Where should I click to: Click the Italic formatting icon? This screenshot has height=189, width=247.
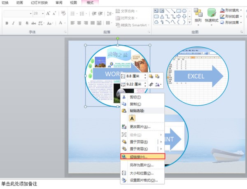click(x=14, y=23)
